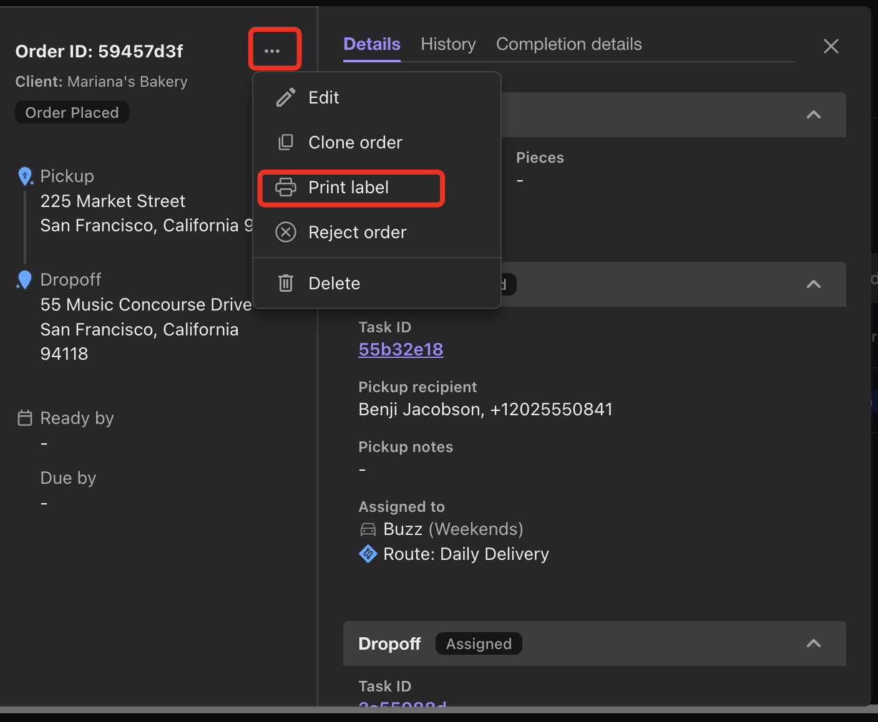Collapse the topmost details section
Image resolution: width=878 pixels, height=722 pixels.
click(x=813, y=115)
